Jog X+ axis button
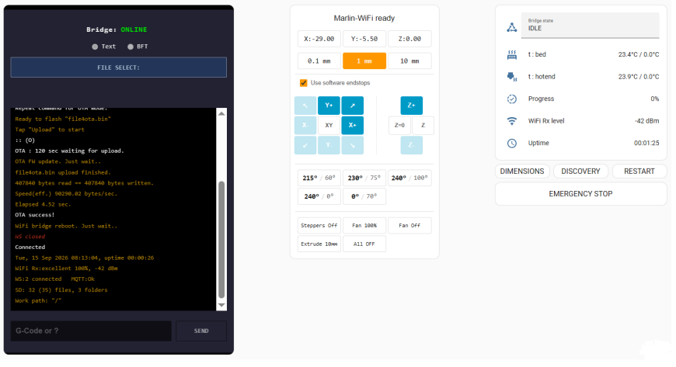Screen dimensions: 676x367 point(353,126)
